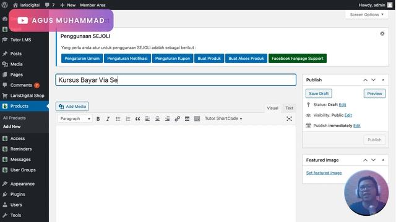
Task: Open the Tutor ShortCode dropdown
Action: click(x=223, y=118)
